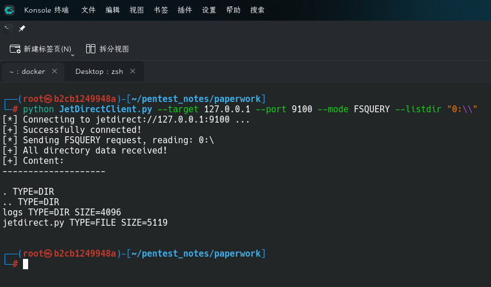This screenshot has height=287, width=491.
Task: Click 'Connecting to jetdirect://127.0.0.1:9100' line
Action: click(126, 119)
